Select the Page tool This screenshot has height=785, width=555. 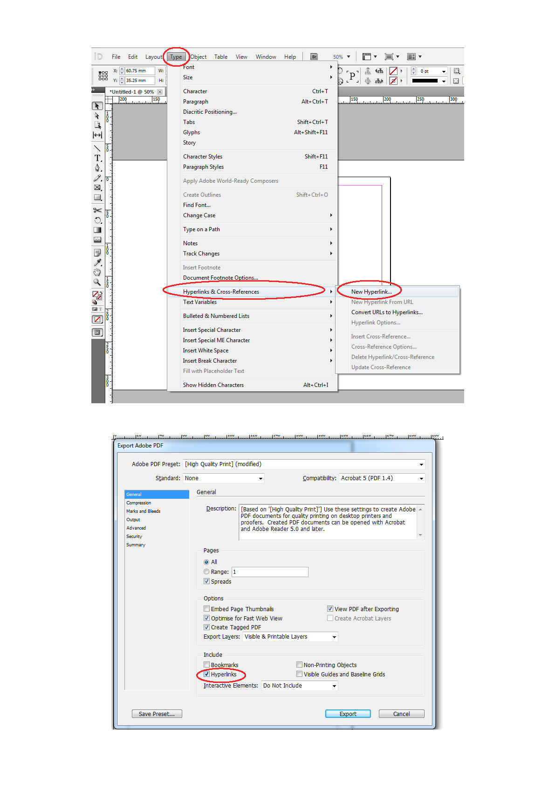pyautogui.click(x=97, y=125)
